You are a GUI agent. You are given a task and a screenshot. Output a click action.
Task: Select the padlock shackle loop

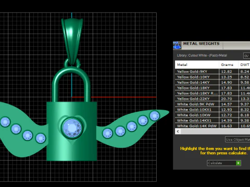coord(71,85)
